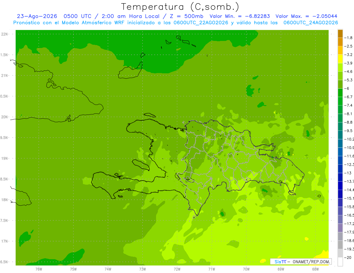Screen dimensions: 354x273
Task: Click the green swatch between -6 and -6.7
Action: (340, 93)
